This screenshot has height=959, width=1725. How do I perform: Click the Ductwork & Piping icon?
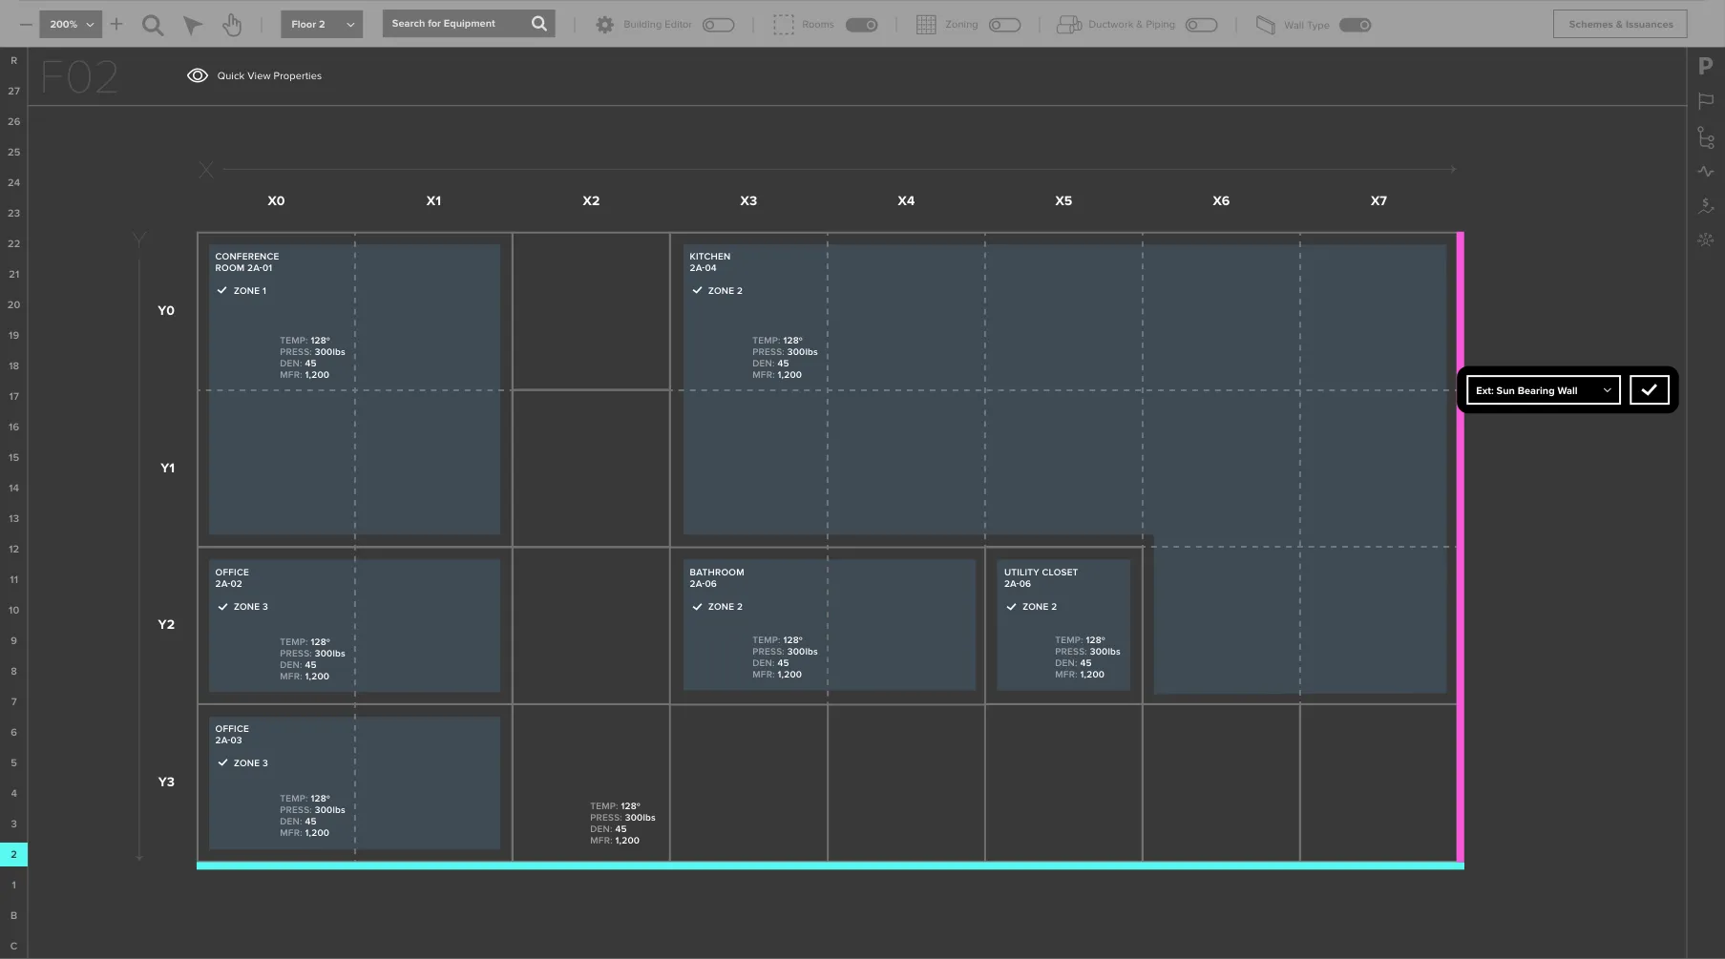pyautogui.click(x=1069, y=25)
